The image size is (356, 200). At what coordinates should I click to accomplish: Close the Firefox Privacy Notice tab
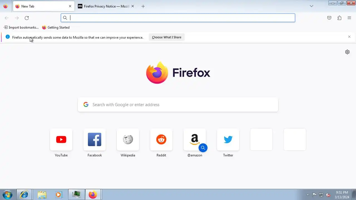[x=133, y=6]
